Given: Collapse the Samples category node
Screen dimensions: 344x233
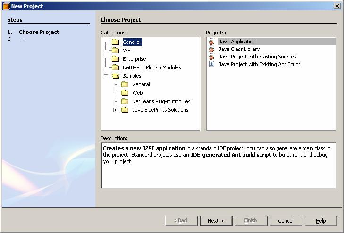Looking at the screenshot, I should click(106, 76).
